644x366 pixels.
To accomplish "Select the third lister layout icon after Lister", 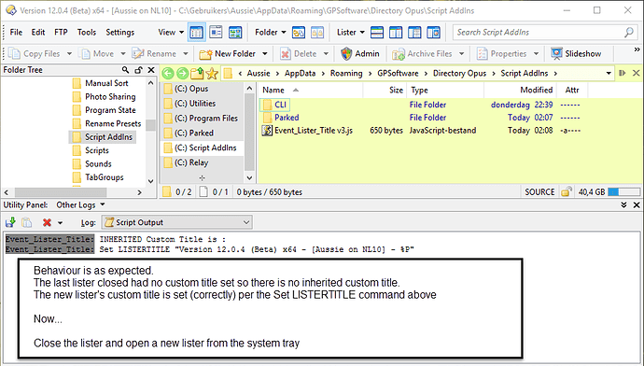I will (414, 32).
